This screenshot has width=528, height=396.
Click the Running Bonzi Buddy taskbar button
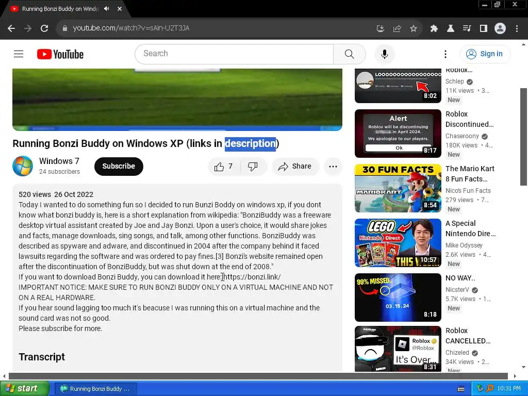tap(95, 389)
